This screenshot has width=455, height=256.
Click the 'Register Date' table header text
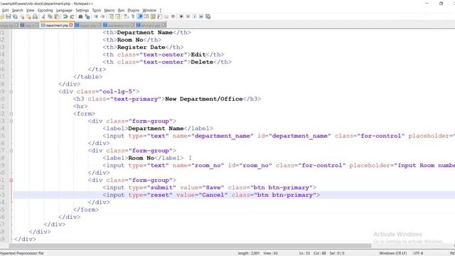coord(141,48)
